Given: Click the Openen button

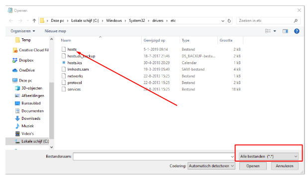Looking at the screenshot, I should pos(253,166).
